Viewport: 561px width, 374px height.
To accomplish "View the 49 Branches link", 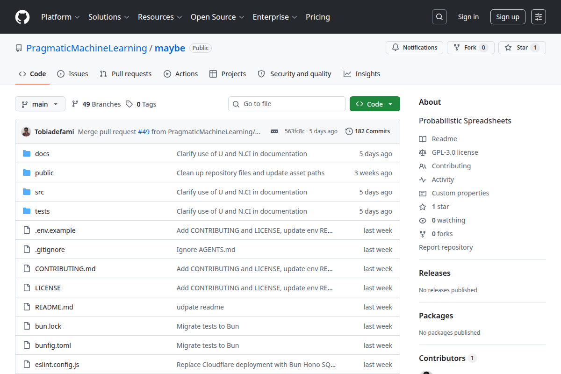I will tap(96, 104).
